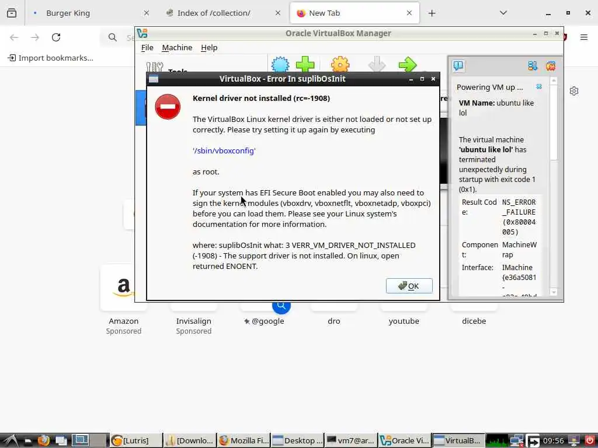The image size is (598, 448).
Task: Open the Help menu in VirtualBox Manager
Action: coord(209,48)
